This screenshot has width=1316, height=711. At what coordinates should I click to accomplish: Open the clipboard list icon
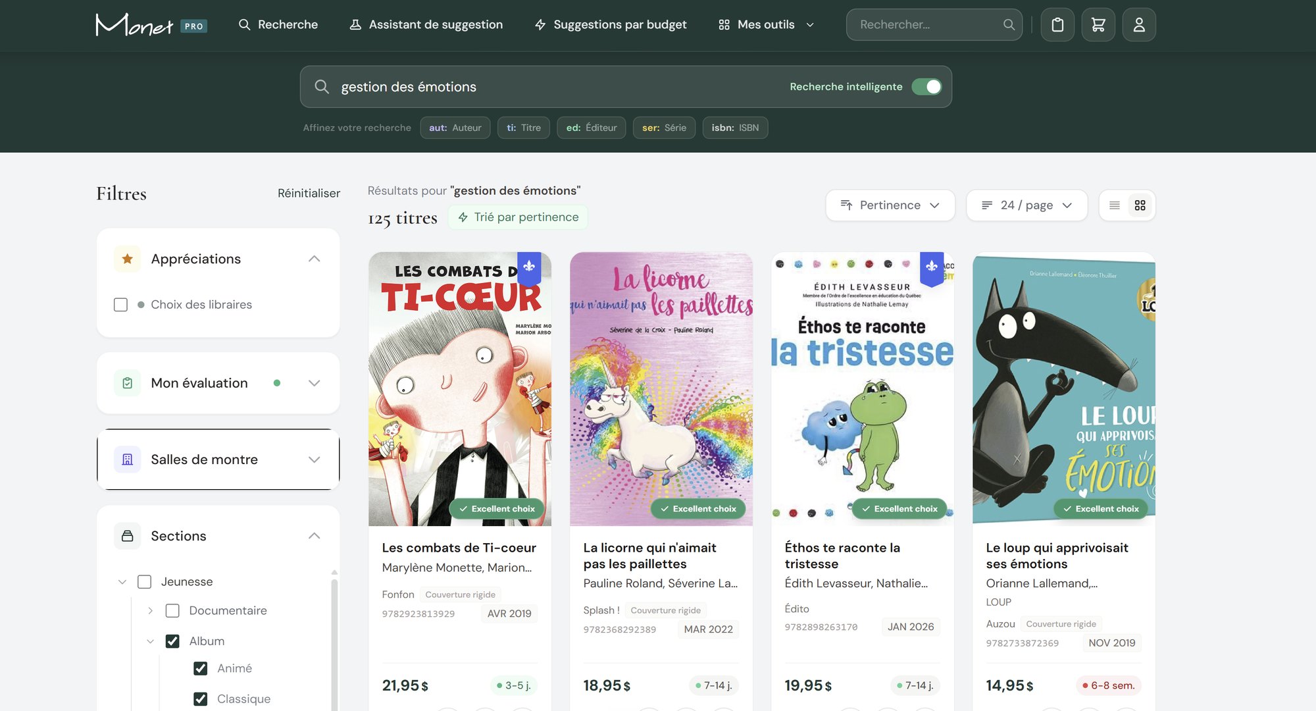click(1057, 24)
